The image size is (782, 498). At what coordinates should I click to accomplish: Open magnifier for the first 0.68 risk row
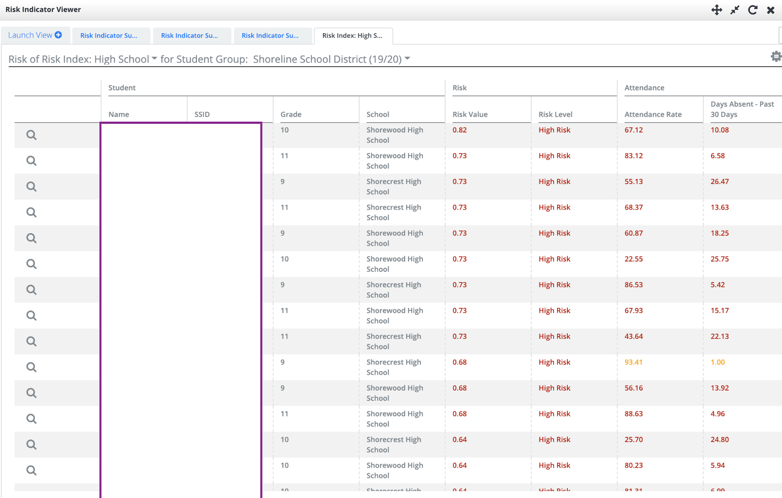[x=31, y=367]
